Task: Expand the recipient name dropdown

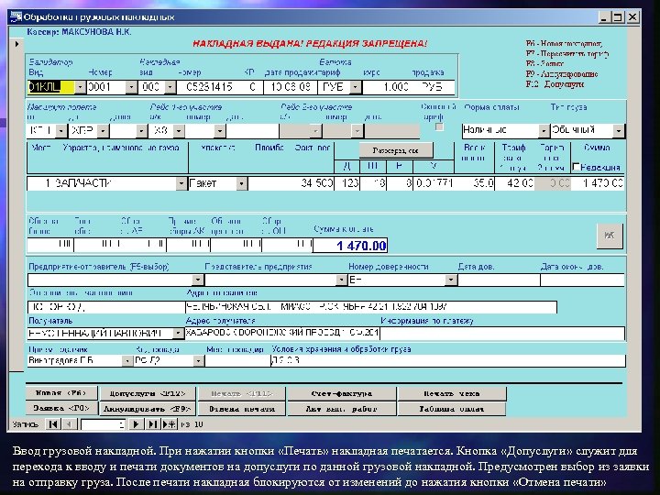Action: click(178, 333)
